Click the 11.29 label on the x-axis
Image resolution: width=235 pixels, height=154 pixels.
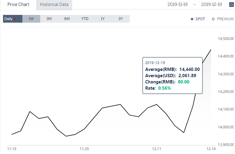pos(84,149)
